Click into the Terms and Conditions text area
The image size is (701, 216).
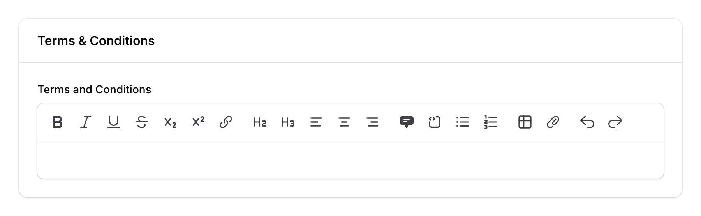350,160
